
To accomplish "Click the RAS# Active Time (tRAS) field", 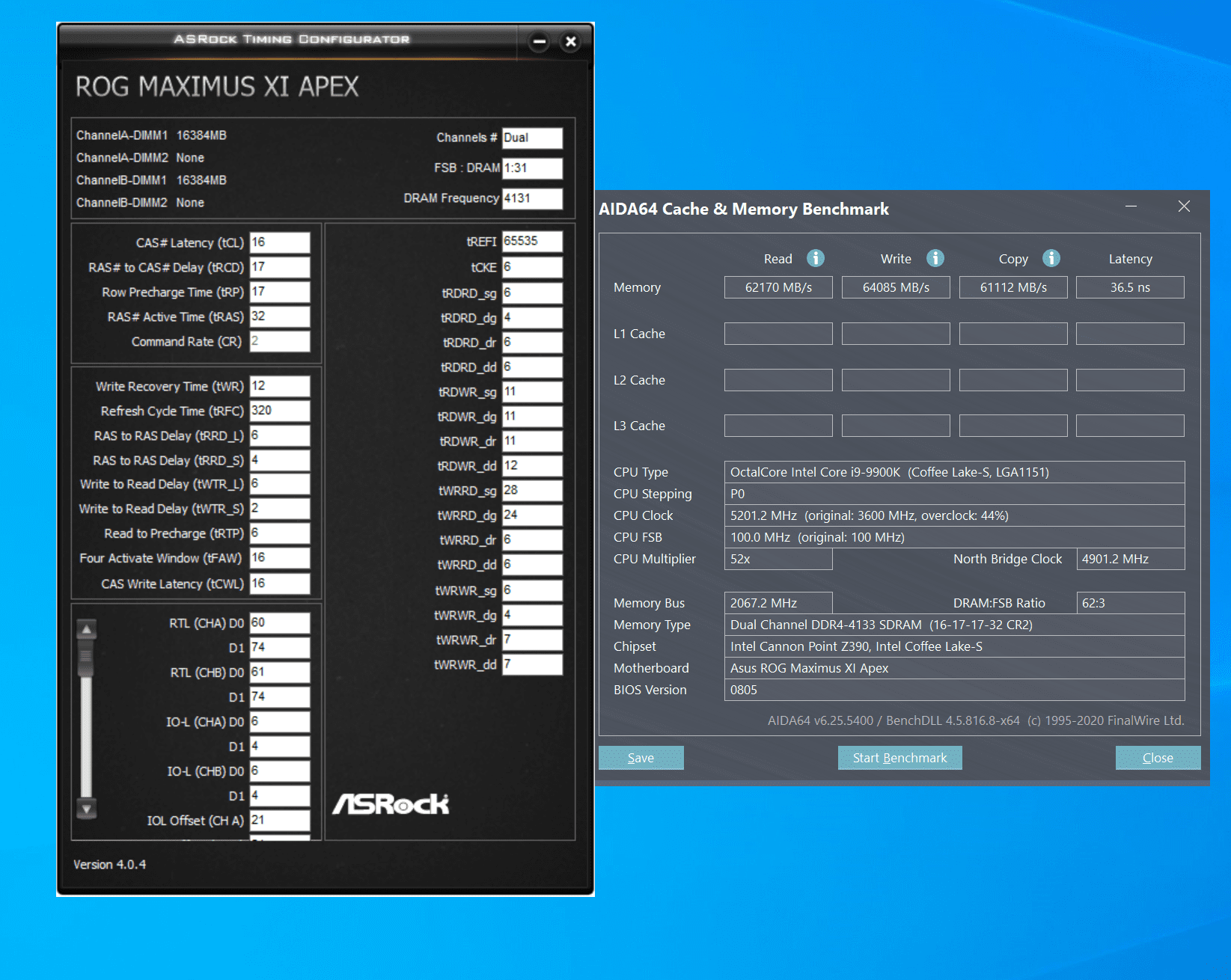I will (280, 316).
